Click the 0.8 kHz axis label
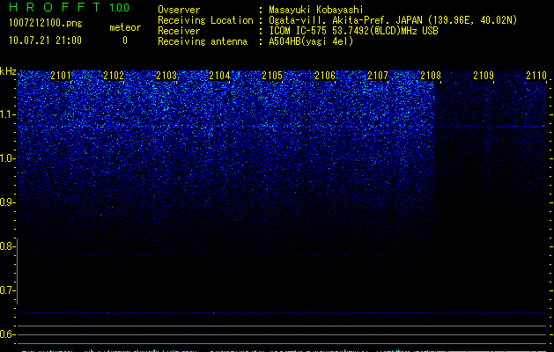Image resolution: width=554 pixels, height=352 pixels. (x=7, y=246)
